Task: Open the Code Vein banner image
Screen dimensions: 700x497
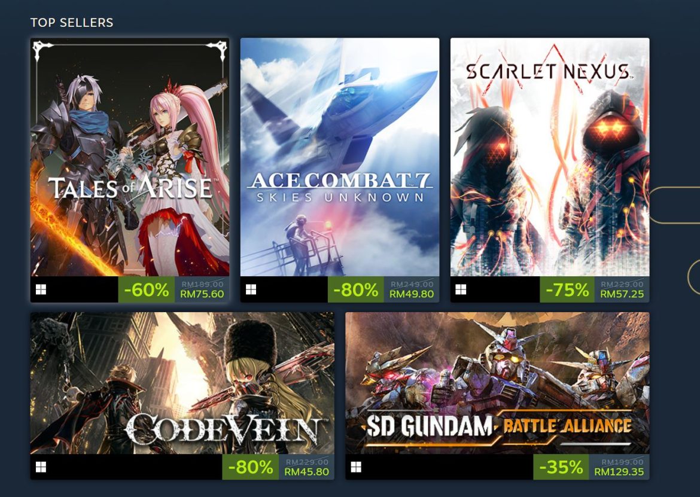Action: click(182, 383)
